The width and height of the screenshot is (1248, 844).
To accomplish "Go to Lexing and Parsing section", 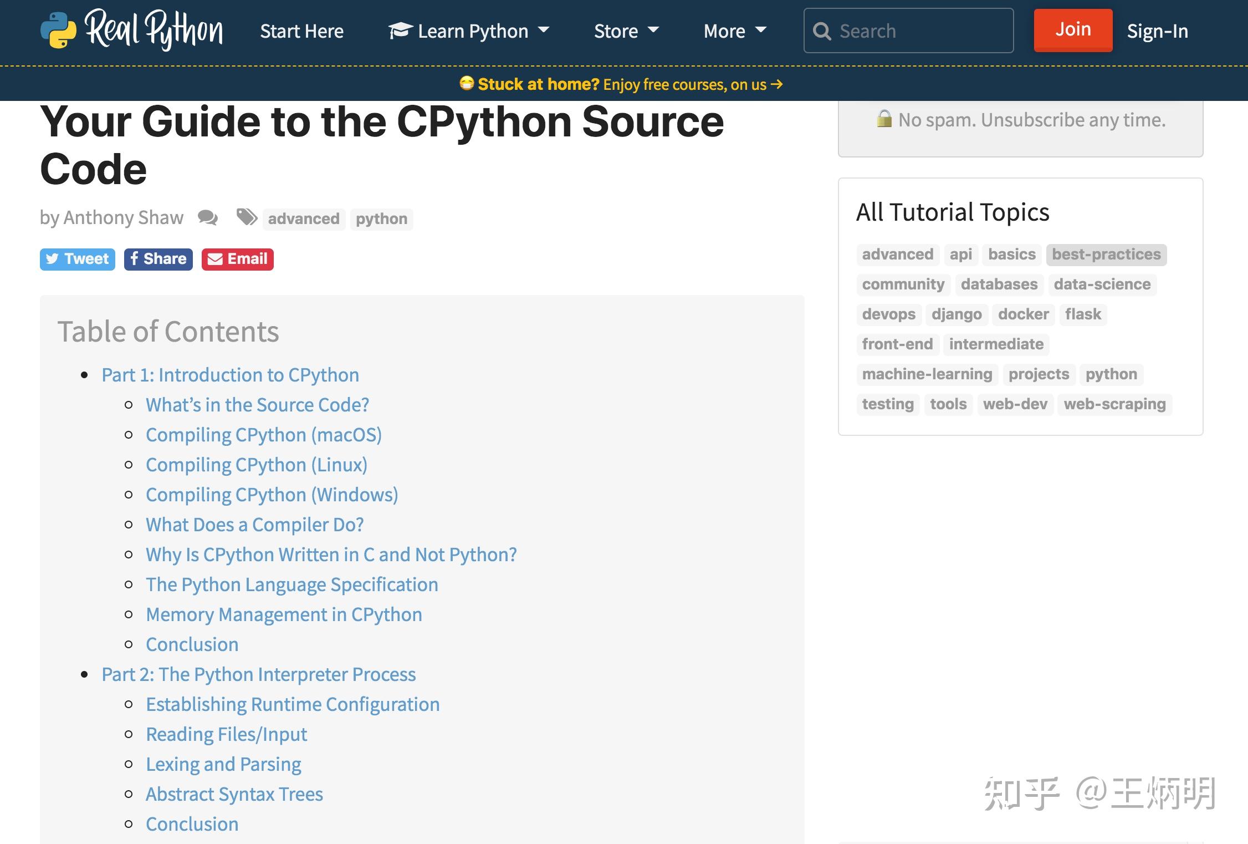I will (x=223, y=764).
